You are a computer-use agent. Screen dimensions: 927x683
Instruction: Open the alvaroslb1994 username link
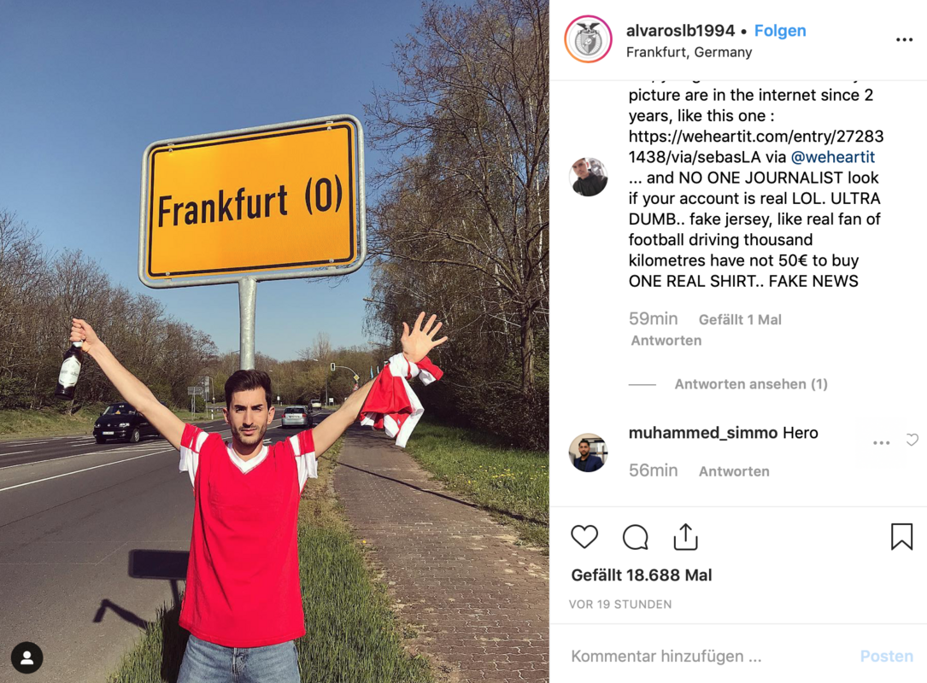[680, 31]
